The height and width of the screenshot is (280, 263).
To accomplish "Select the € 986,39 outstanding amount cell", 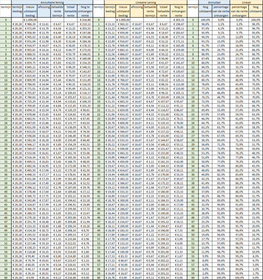I will click(x=29, y=24).
